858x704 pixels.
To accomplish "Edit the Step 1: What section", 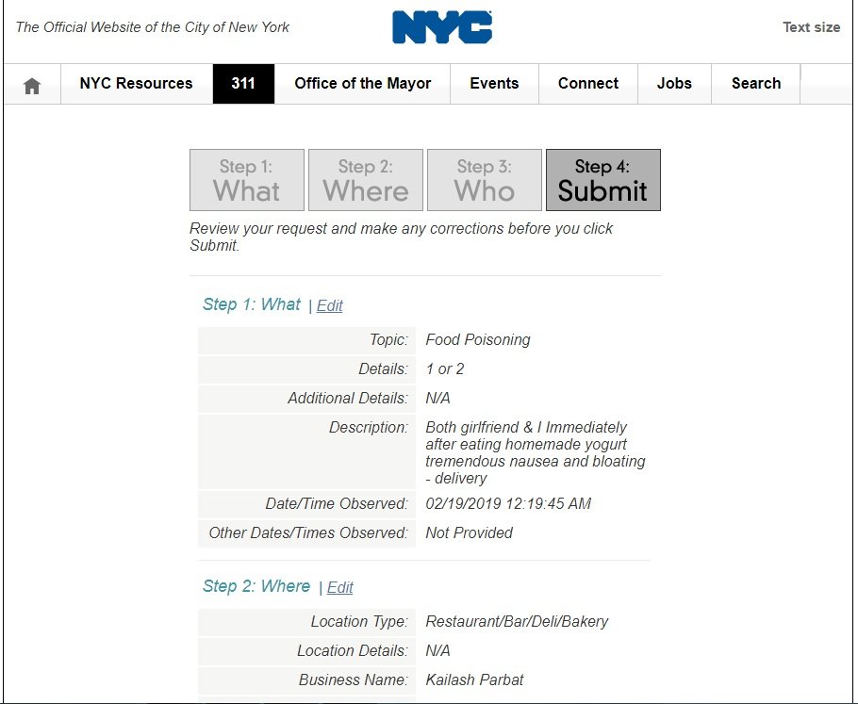I will (330, 305).
